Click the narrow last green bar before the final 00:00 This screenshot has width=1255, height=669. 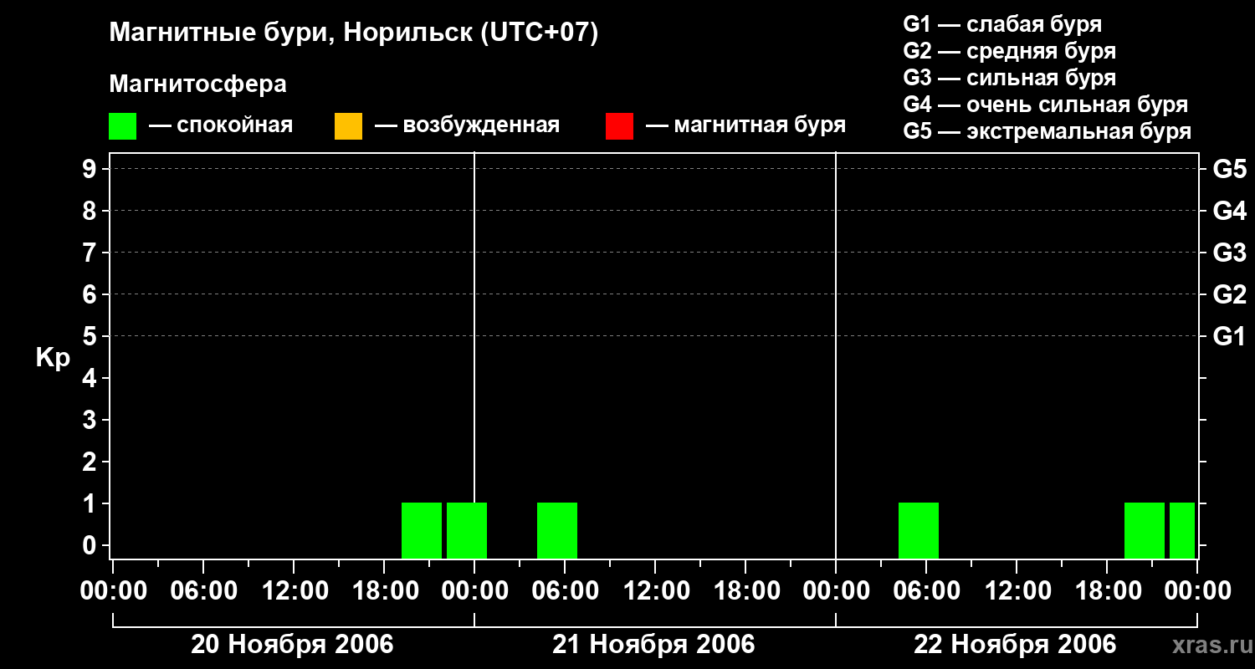click(x=1182, y=530)
